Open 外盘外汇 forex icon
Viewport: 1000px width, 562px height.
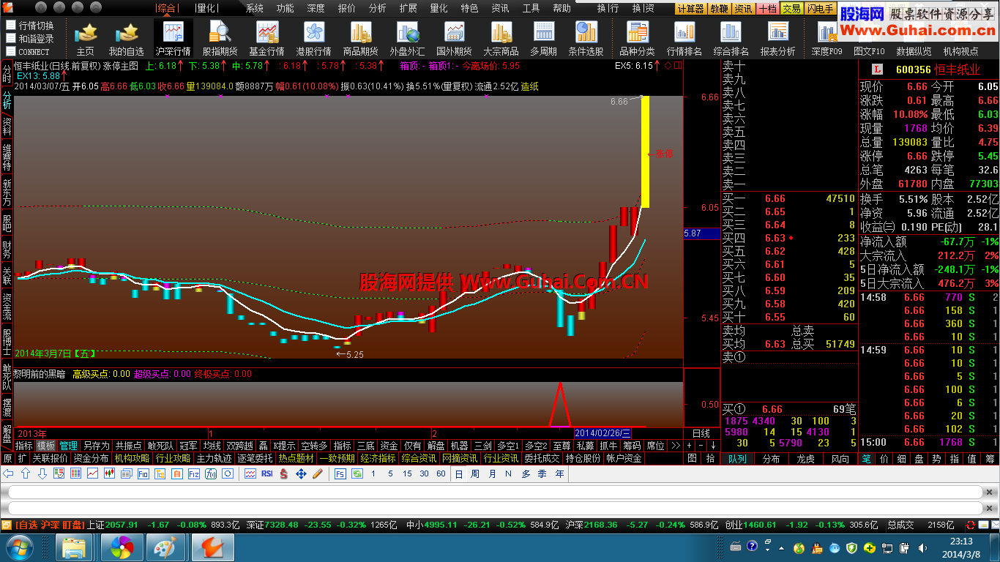[x=407, y=39]
